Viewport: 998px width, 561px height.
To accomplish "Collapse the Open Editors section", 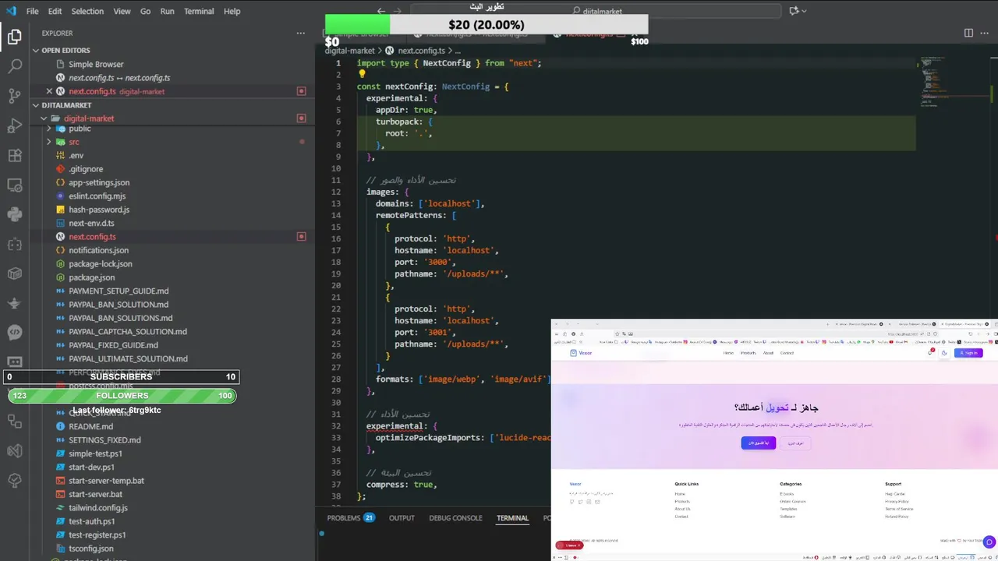I will point(36,51).
